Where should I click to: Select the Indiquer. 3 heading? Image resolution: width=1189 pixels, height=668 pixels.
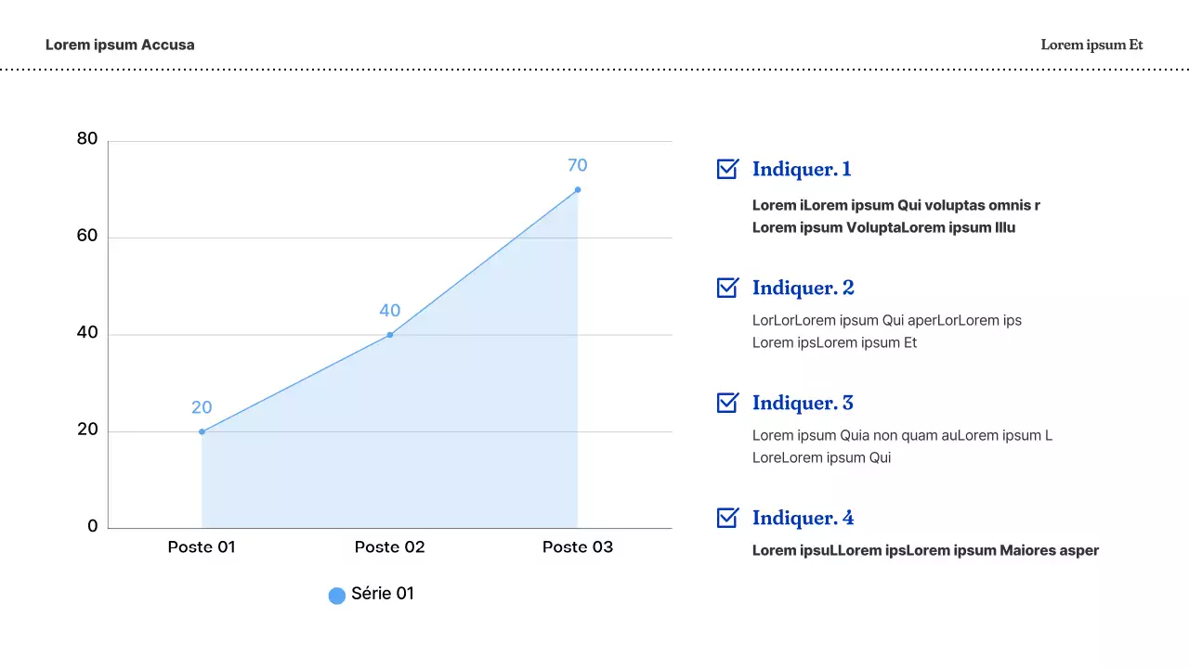click(x=803, y=403)
